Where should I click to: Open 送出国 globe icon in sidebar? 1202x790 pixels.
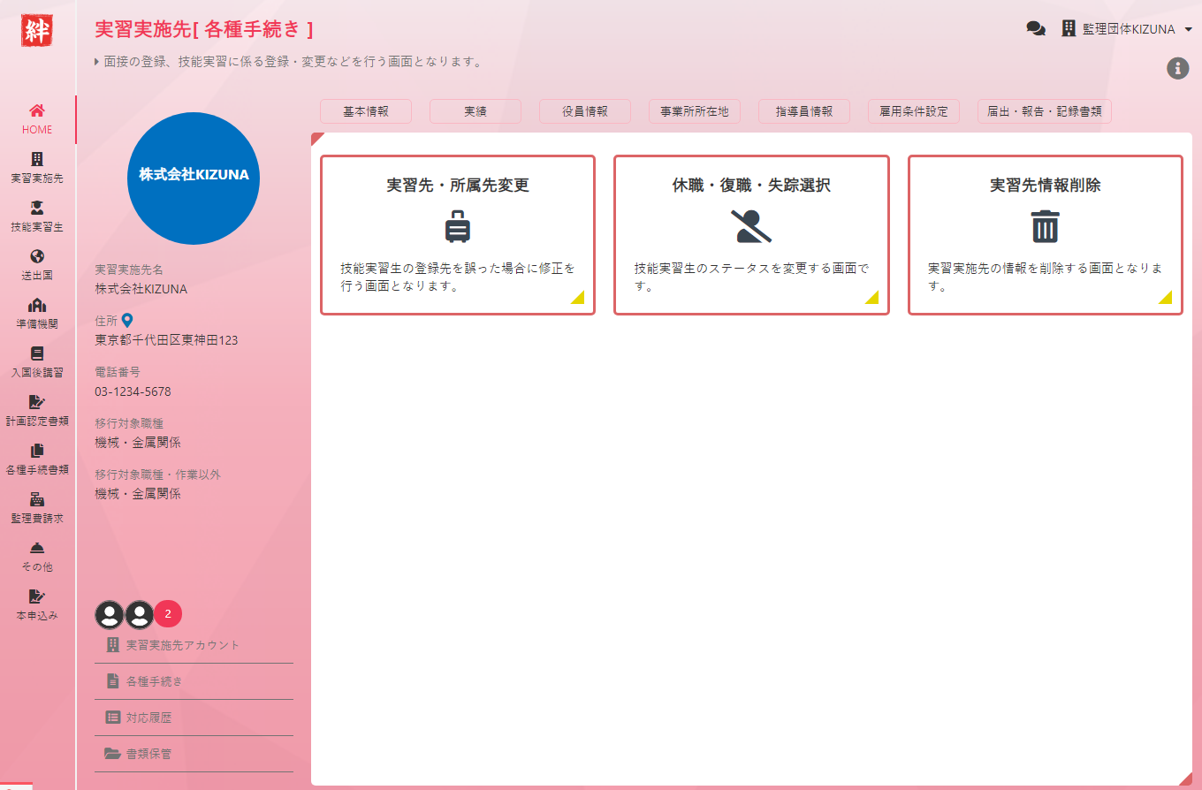(x=37, y=257)
